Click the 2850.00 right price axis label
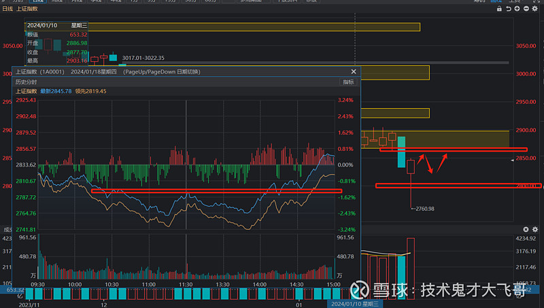The height and width of the screenshot is (308, 544). pos(526,158)
